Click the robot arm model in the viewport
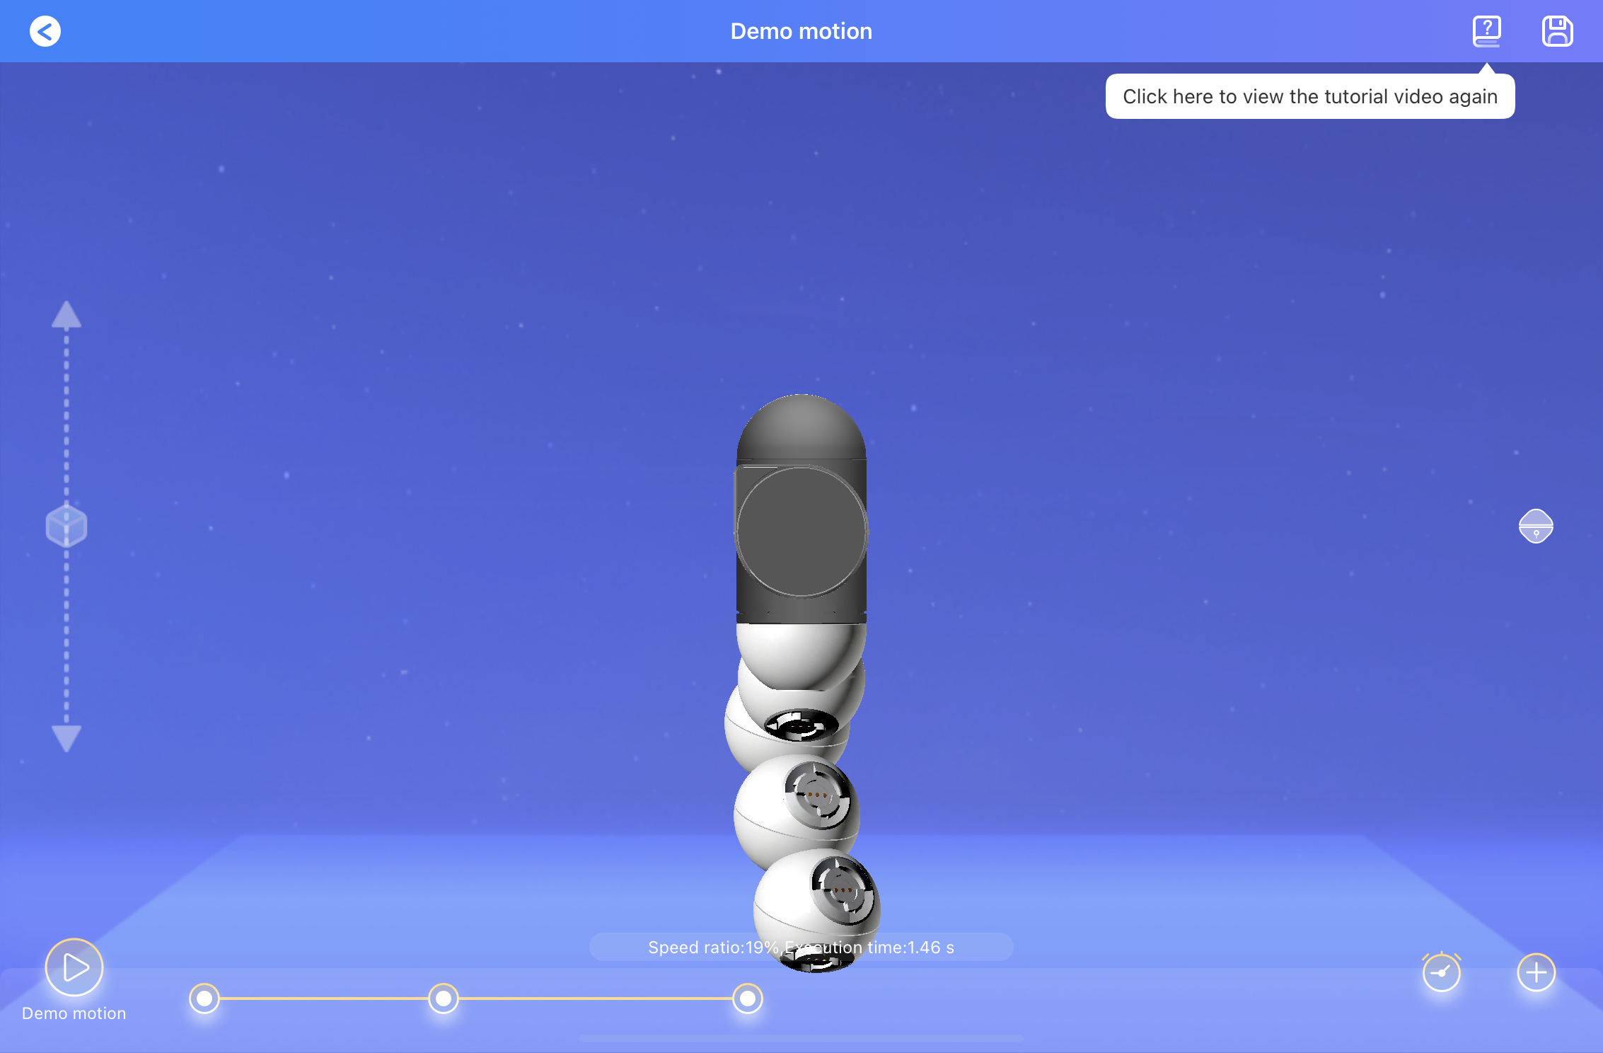The height and width of the screenshot is (1053, 1603). (x=803, y=672)
